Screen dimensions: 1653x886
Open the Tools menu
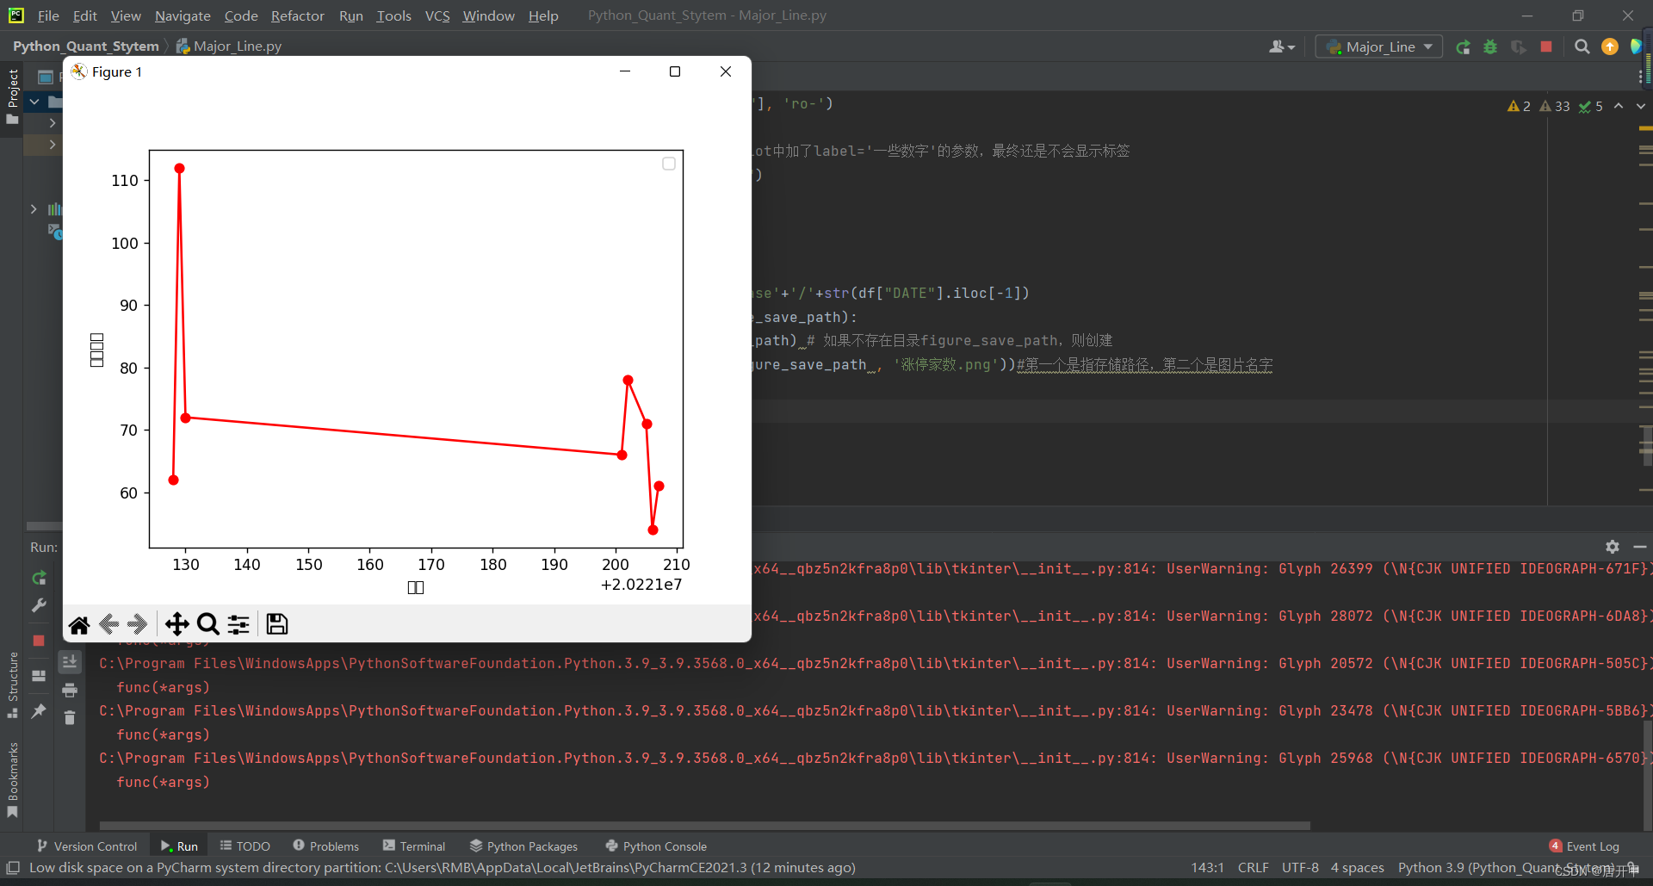point(393,15)
